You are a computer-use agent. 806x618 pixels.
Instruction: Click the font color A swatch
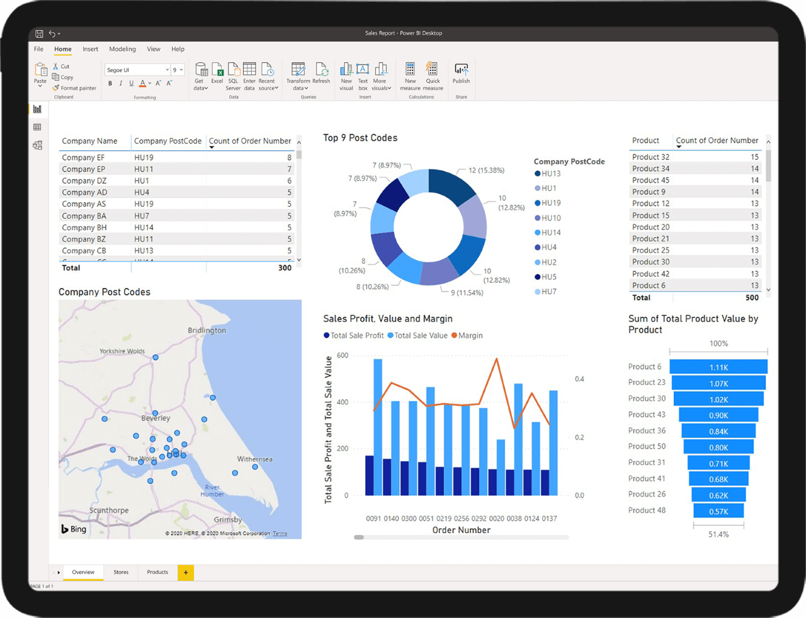[142, 83]
